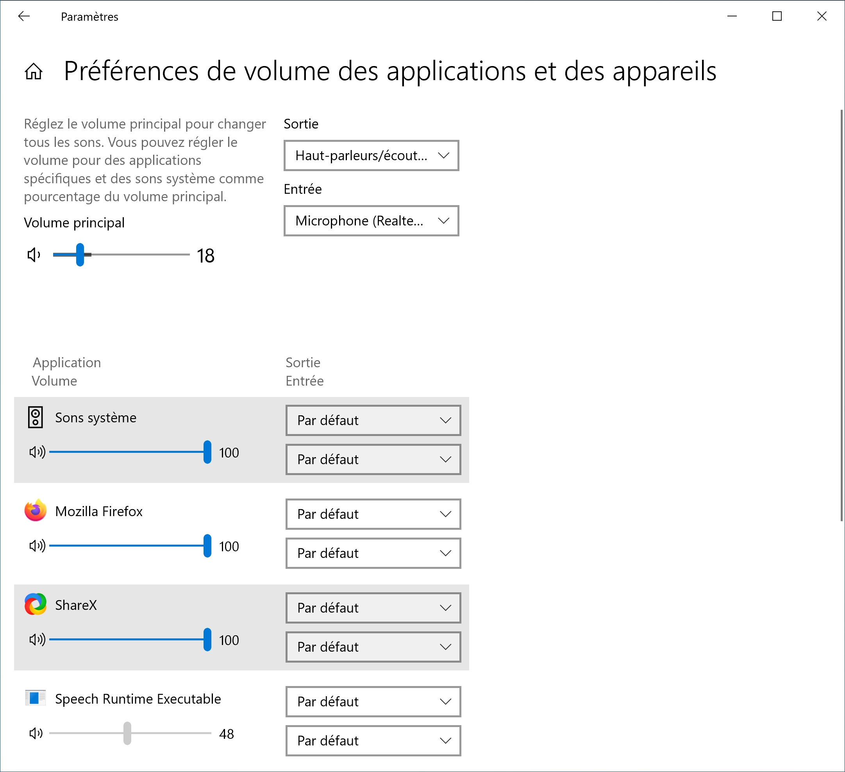The image size is (845, 772).
Task: Open the Sortie Haut-parleurs dropdown
Action: (372, 155)
